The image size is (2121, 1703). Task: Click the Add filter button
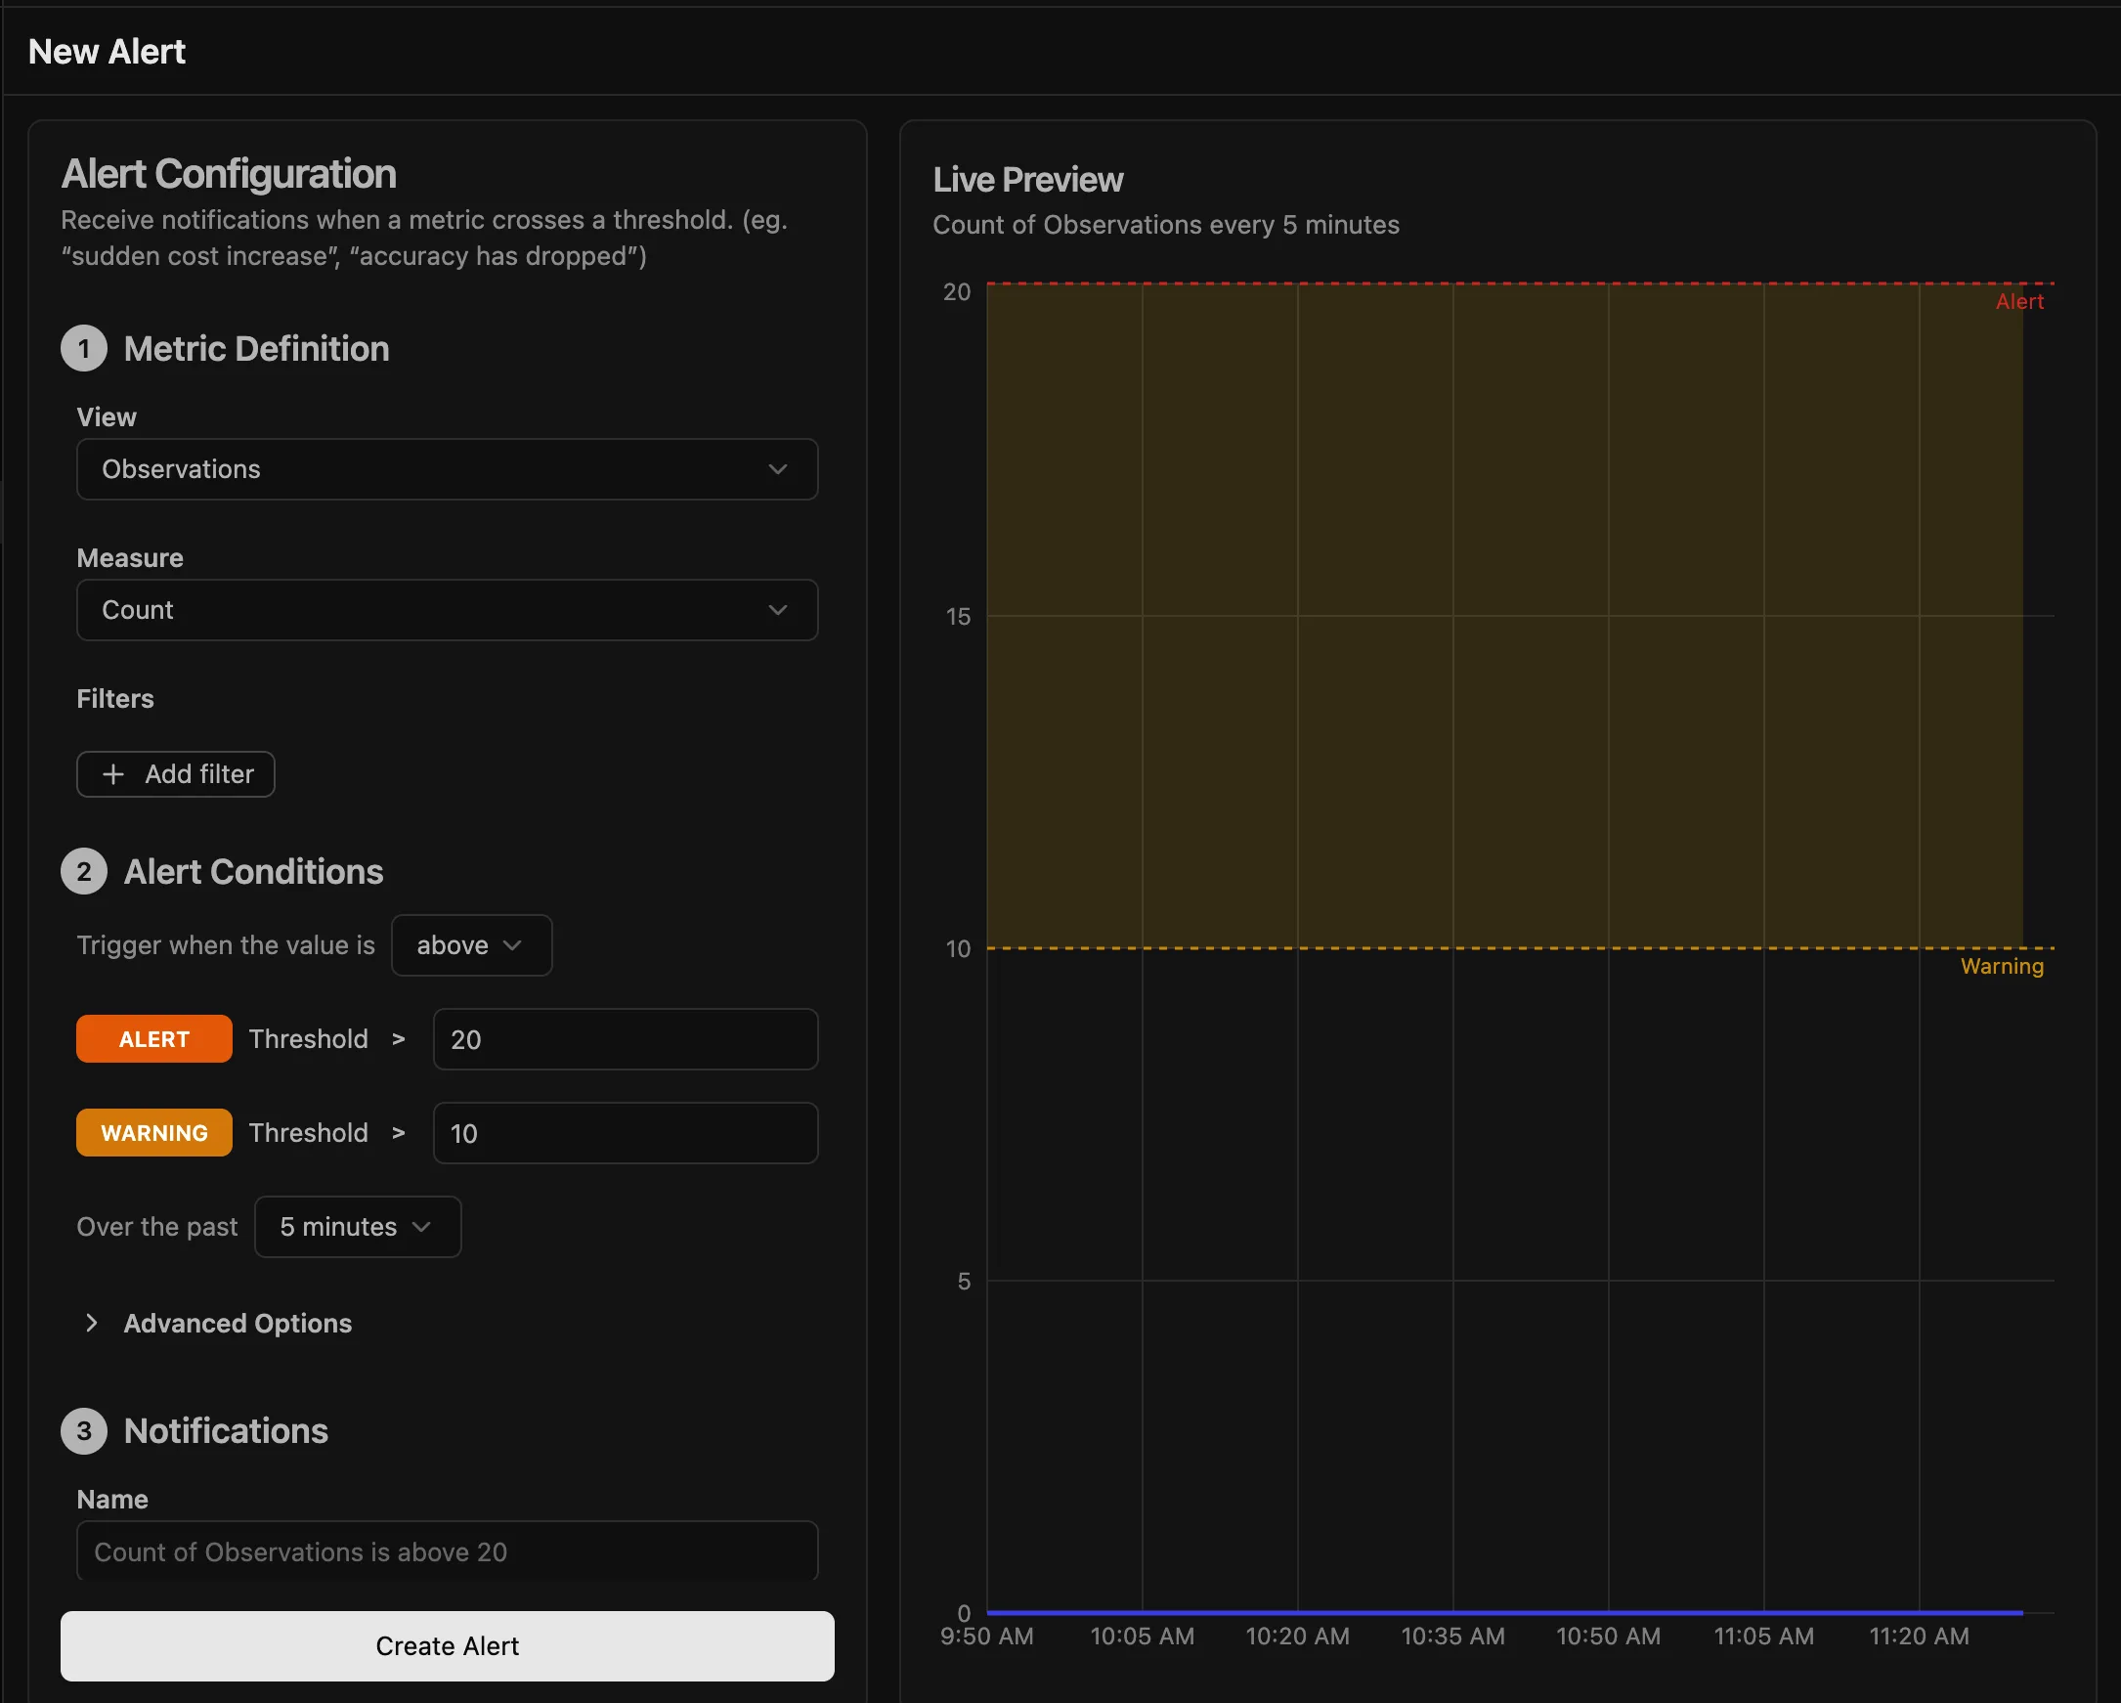175,774
